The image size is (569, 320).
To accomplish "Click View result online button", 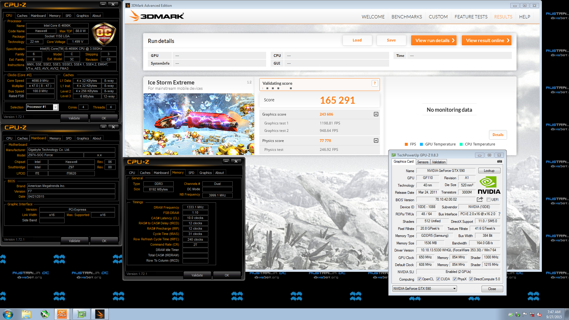I will [487, 40].
